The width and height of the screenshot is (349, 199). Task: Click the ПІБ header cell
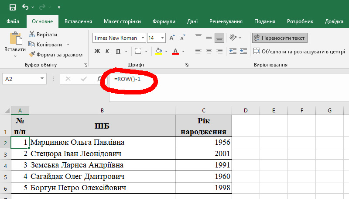pos(102,126)
